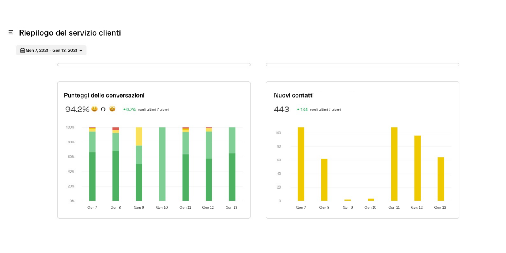Open the Gen 7, 2021 - Gen 13, 2021 date picker

point(51,51)
